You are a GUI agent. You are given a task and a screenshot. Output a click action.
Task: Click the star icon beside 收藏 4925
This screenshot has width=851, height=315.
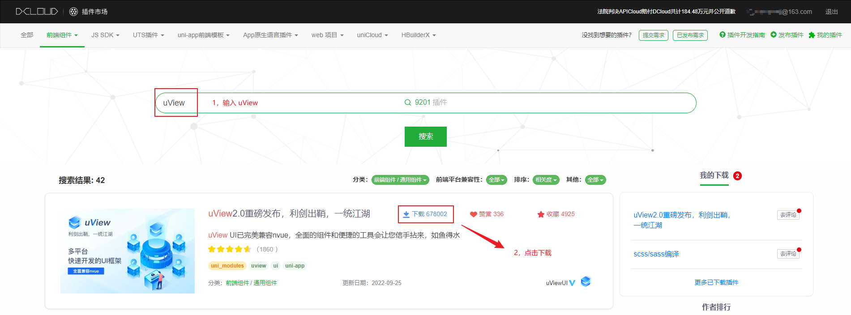coord(541,214)
